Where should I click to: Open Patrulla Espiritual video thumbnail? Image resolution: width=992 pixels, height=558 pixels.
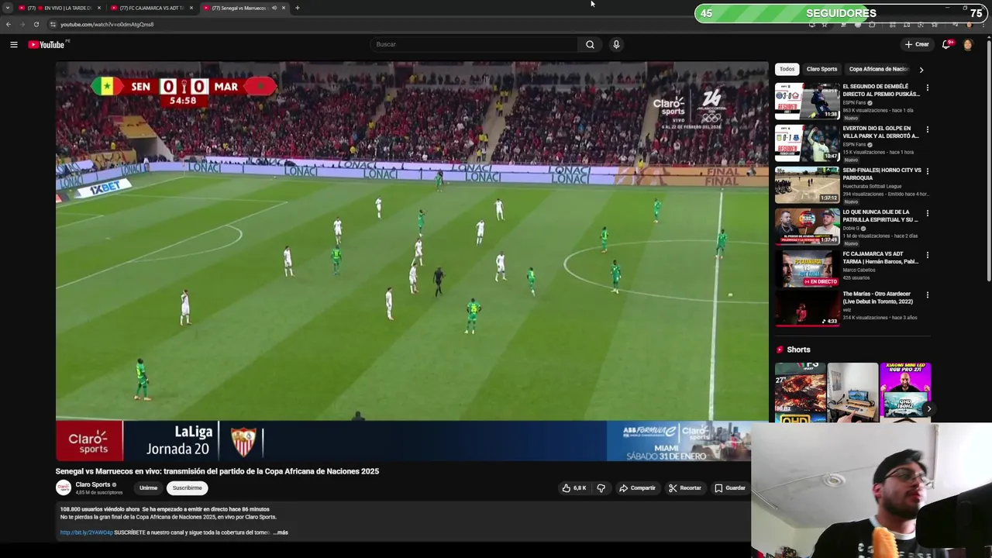(807, 226)
